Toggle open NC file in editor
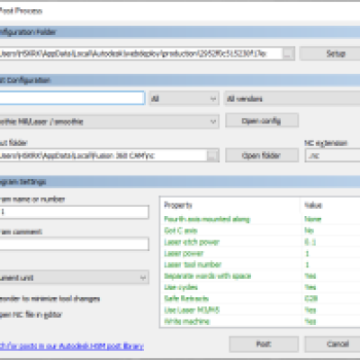The image size is (360, 360). (31, 315)
